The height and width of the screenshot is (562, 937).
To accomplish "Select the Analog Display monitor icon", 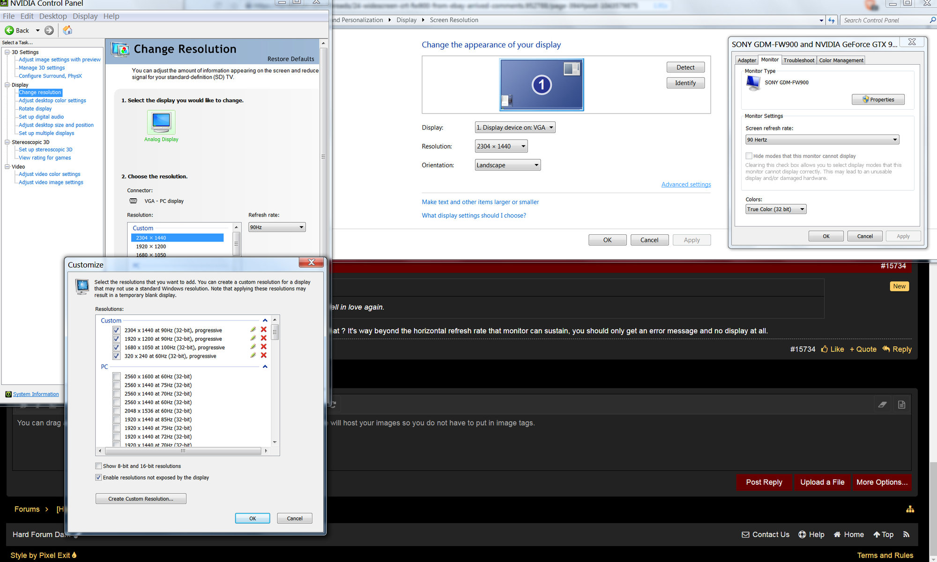I will pos(161,122).
